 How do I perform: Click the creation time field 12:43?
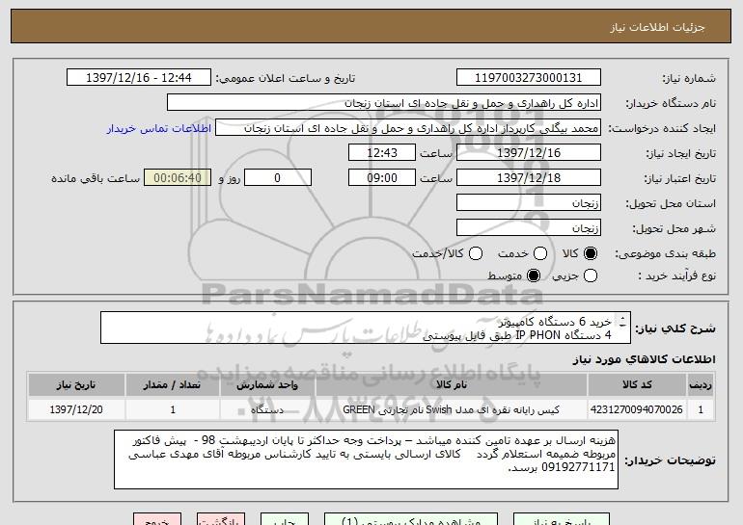pos(382,153)
